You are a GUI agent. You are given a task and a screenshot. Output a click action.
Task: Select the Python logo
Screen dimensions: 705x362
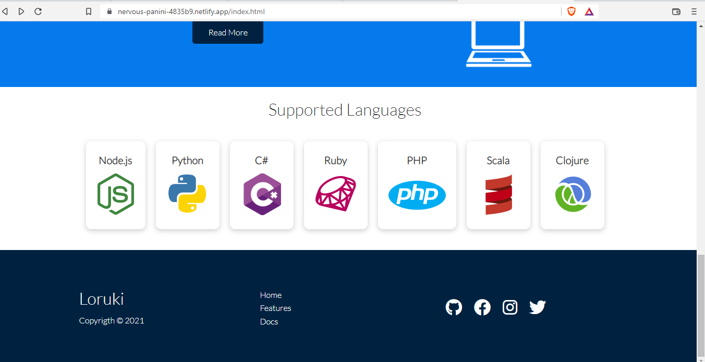(188, 194)
